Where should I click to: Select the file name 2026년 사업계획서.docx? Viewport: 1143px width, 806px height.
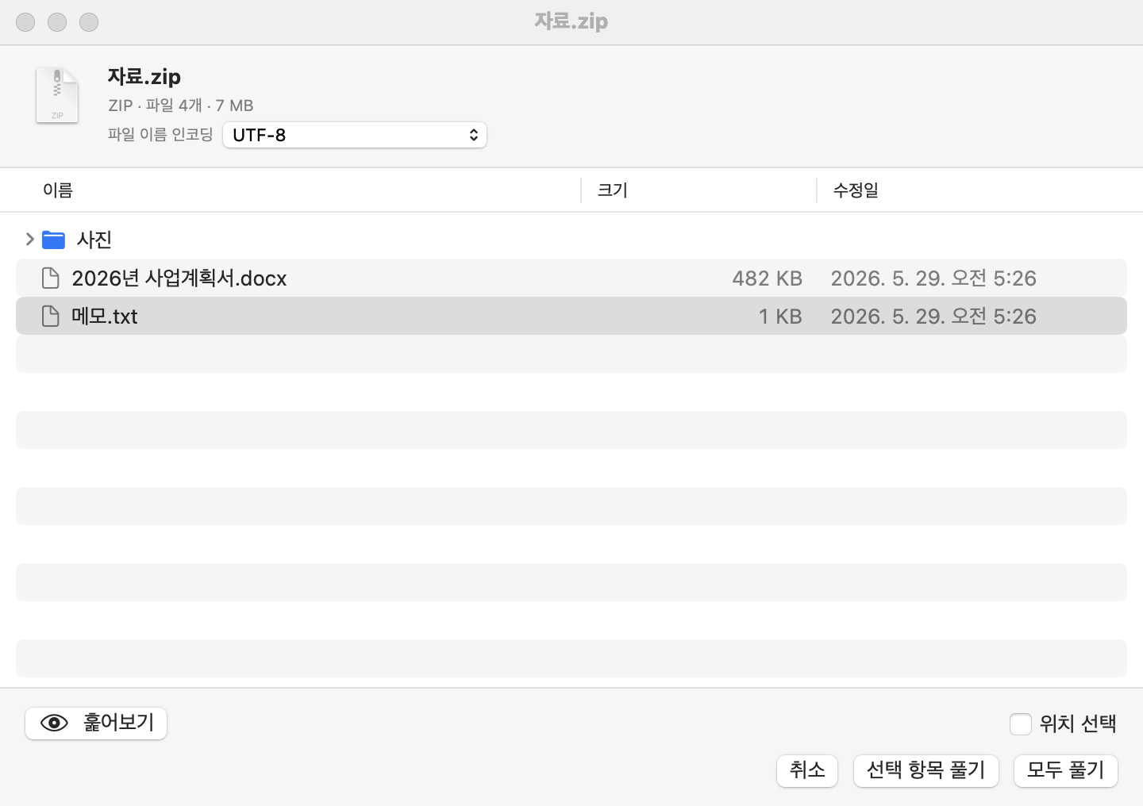179,278
